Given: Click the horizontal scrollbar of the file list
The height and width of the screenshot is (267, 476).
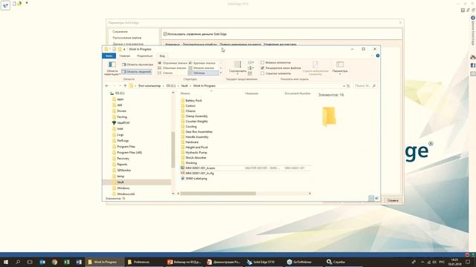Looking at the screenshot, I should click(x=218, y=194).
